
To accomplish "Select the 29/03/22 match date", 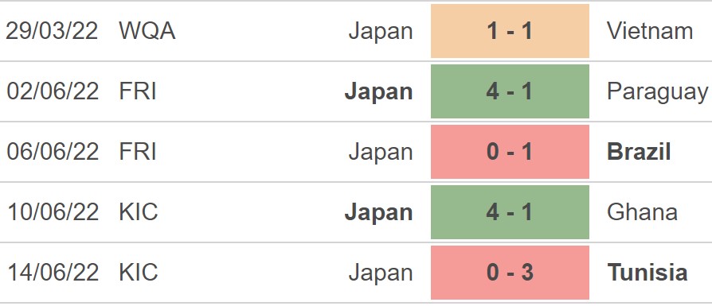I will [52, 31].
